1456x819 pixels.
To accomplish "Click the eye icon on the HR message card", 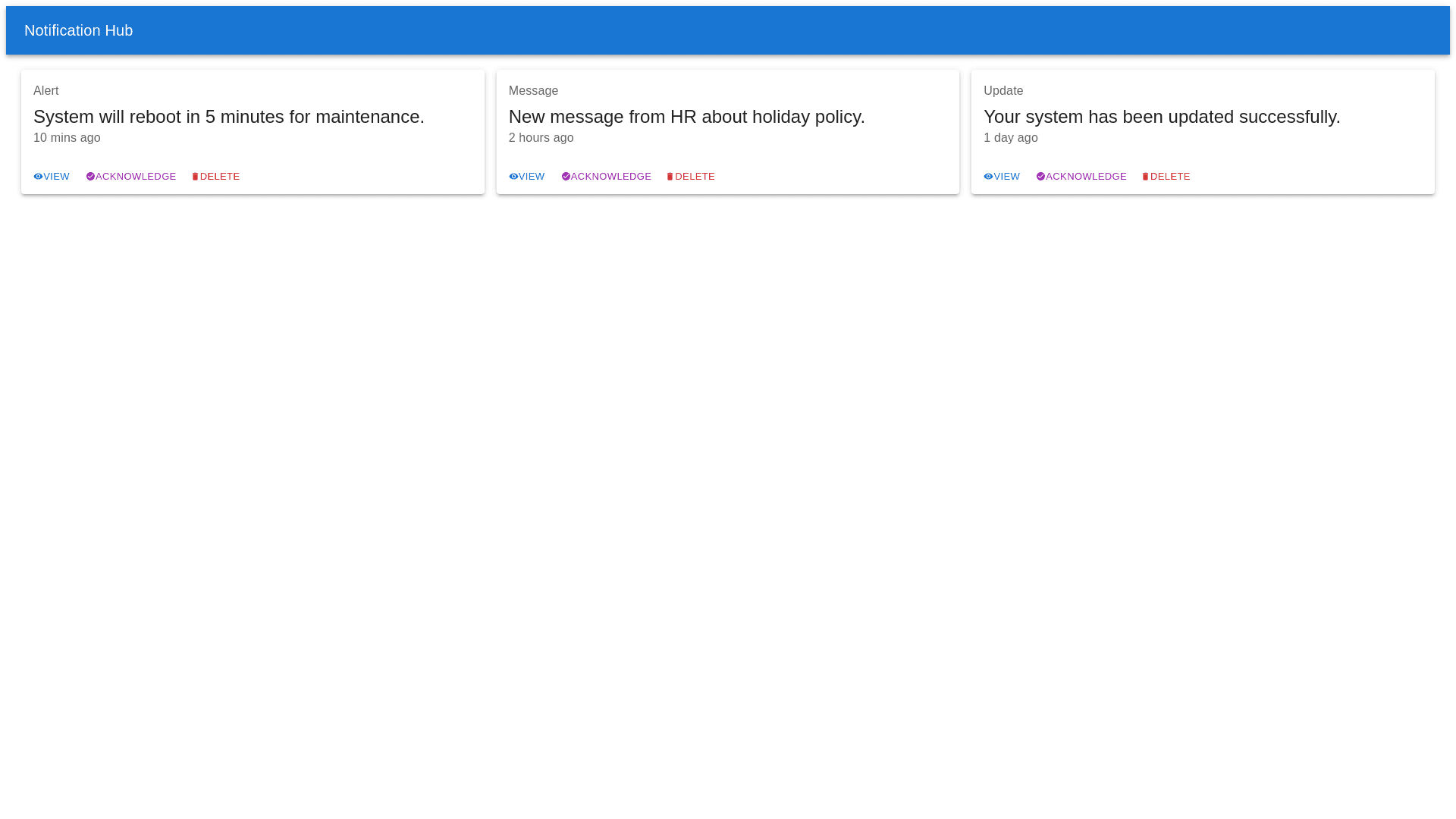I will click(x=513, y=177).
